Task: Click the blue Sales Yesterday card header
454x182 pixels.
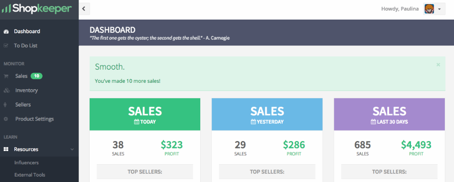Action: tap(267, 114)
